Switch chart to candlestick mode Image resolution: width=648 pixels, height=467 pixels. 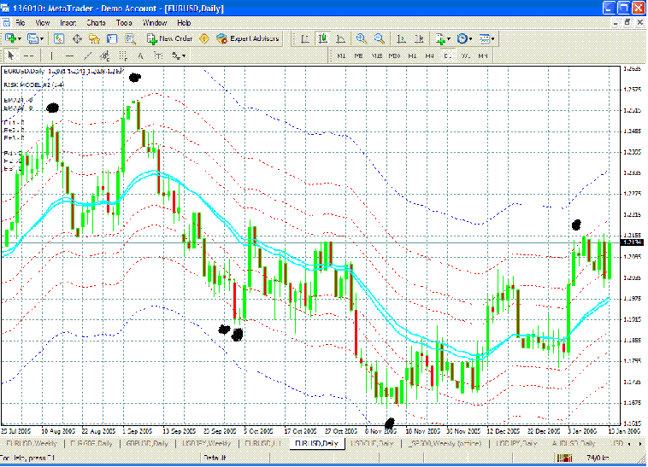(322, 38)
